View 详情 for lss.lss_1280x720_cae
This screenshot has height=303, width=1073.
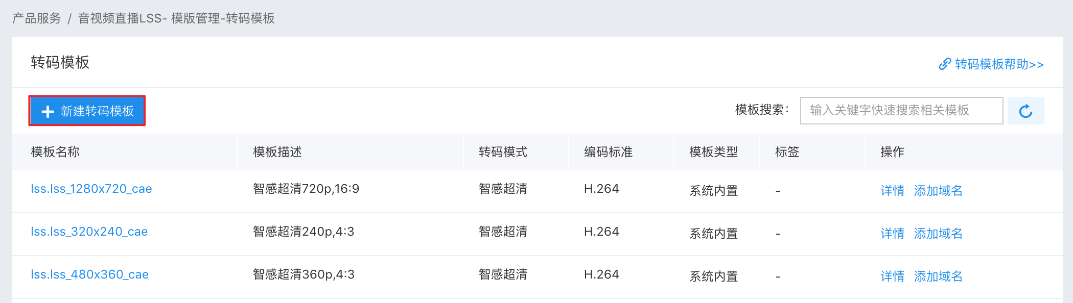(x=892, y=191)
